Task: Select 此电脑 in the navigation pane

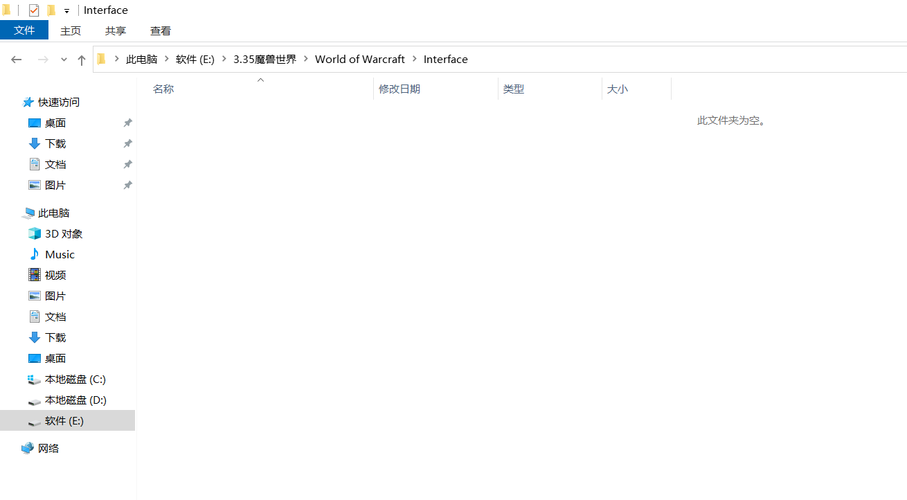Action: click(52, 213)
